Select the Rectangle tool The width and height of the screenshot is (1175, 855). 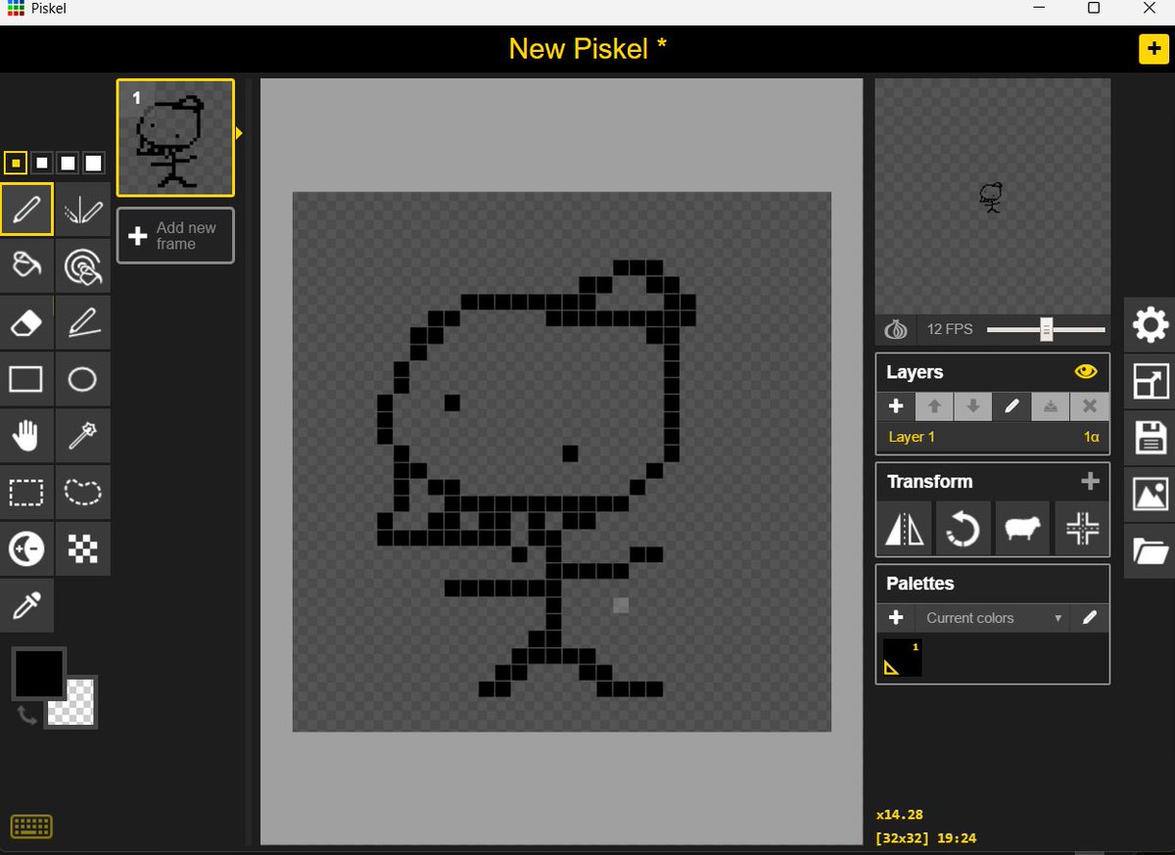(26, 379)
